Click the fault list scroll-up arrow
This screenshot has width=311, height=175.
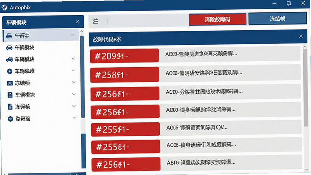305,47
